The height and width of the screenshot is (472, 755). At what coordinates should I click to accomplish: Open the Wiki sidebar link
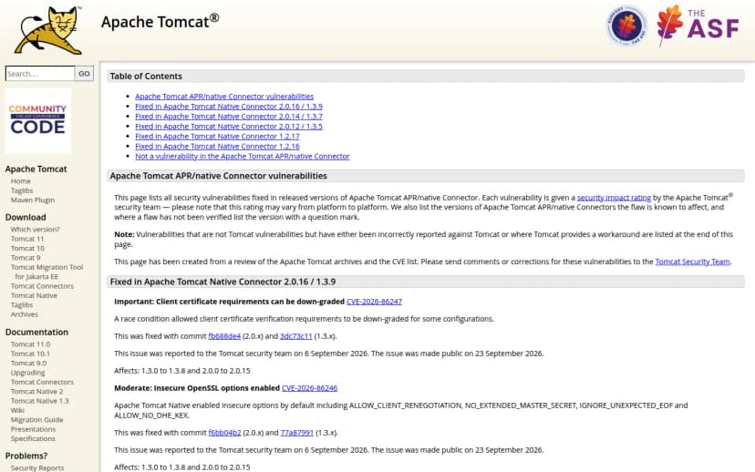[17, 410]
